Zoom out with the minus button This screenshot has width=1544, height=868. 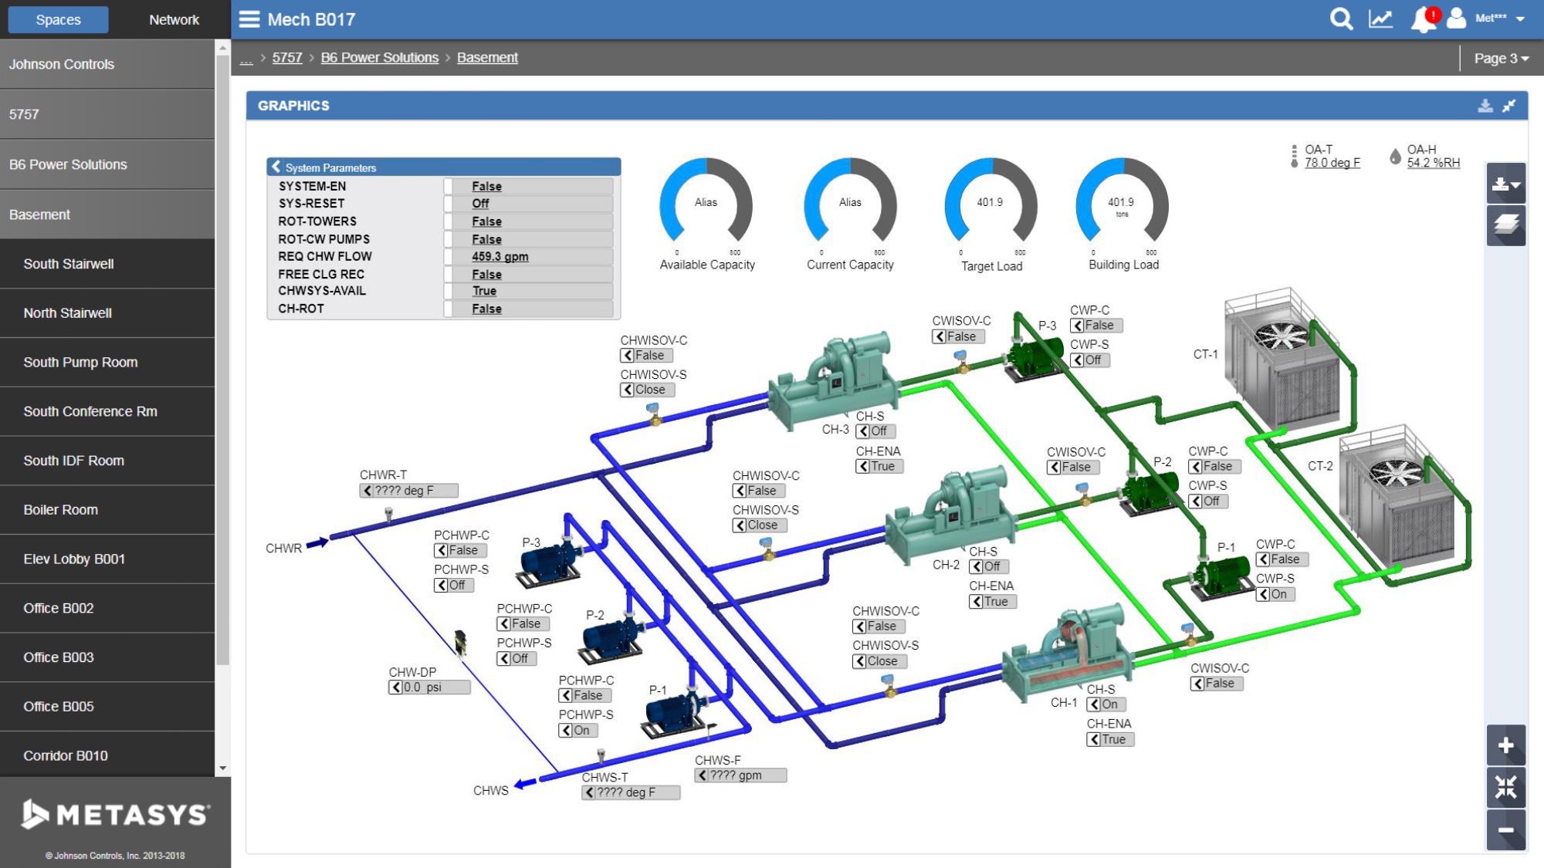1505,830
